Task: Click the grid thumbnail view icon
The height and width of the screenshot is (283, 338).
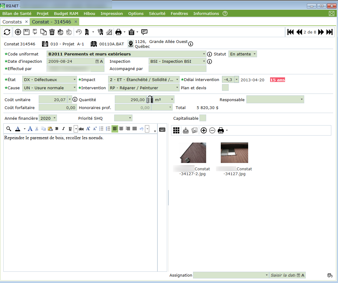Action: coord(176,130)
